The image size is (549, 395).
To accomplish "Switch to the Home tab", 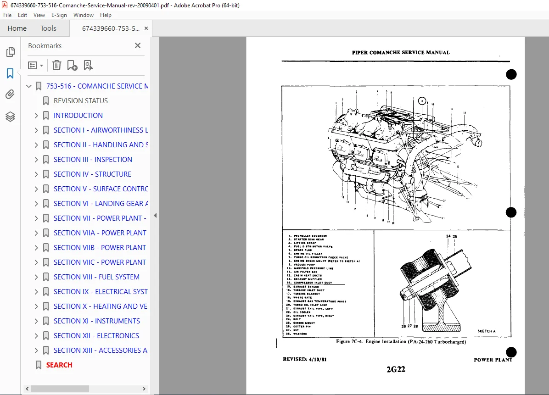I will tap(17, 28).
